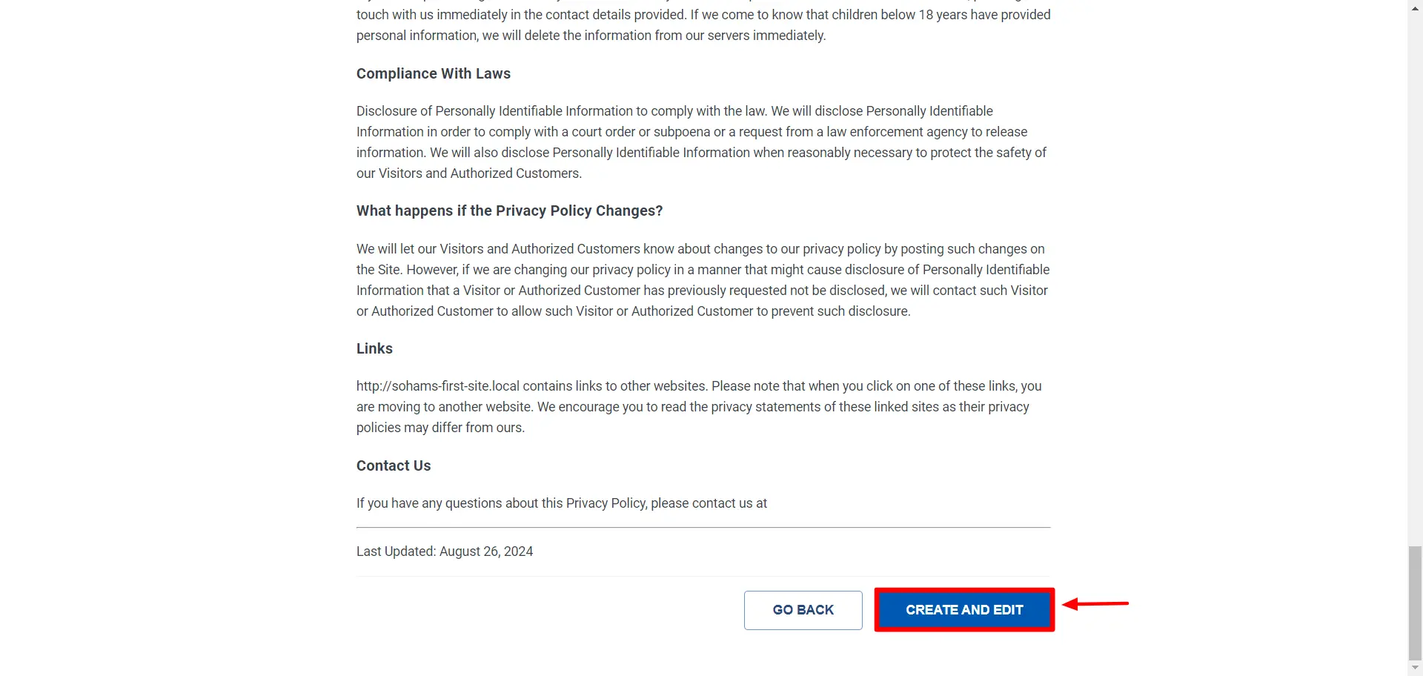Click the disclosure paragraph under Compliance With Laws

[701, 142]
